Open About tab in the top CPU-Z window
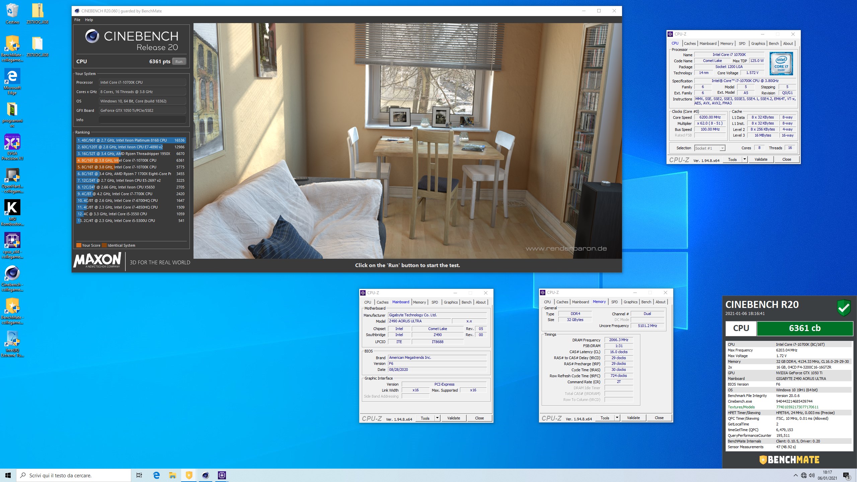Screen dimensions: 857x482 click(788, 44)
